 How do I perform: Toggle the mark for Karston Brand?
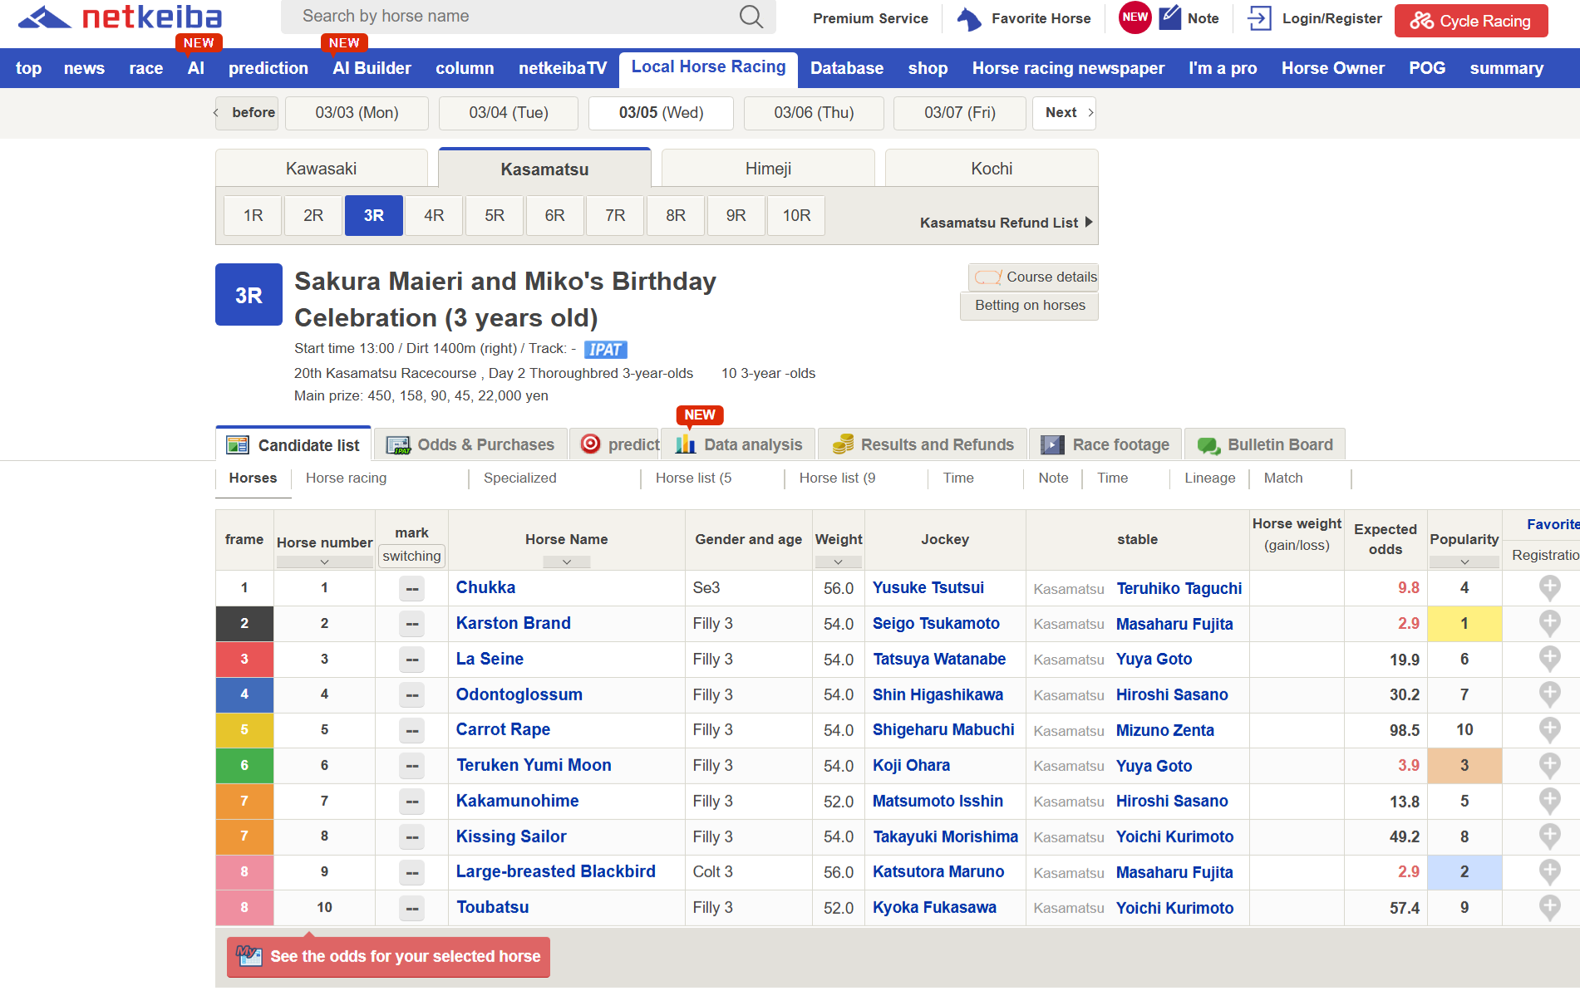tap(411, 624)
